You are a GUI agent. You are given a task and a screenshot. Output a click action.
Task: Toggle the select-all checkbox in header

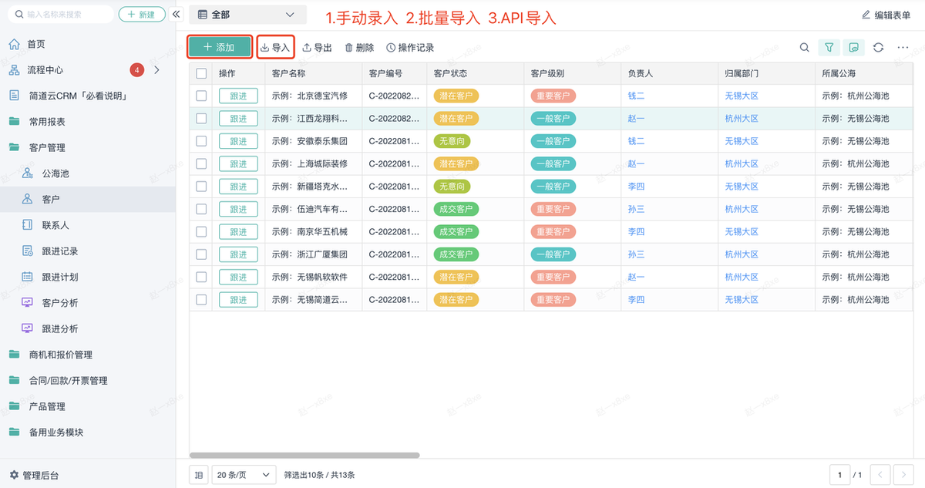click(x=201, y=74)
